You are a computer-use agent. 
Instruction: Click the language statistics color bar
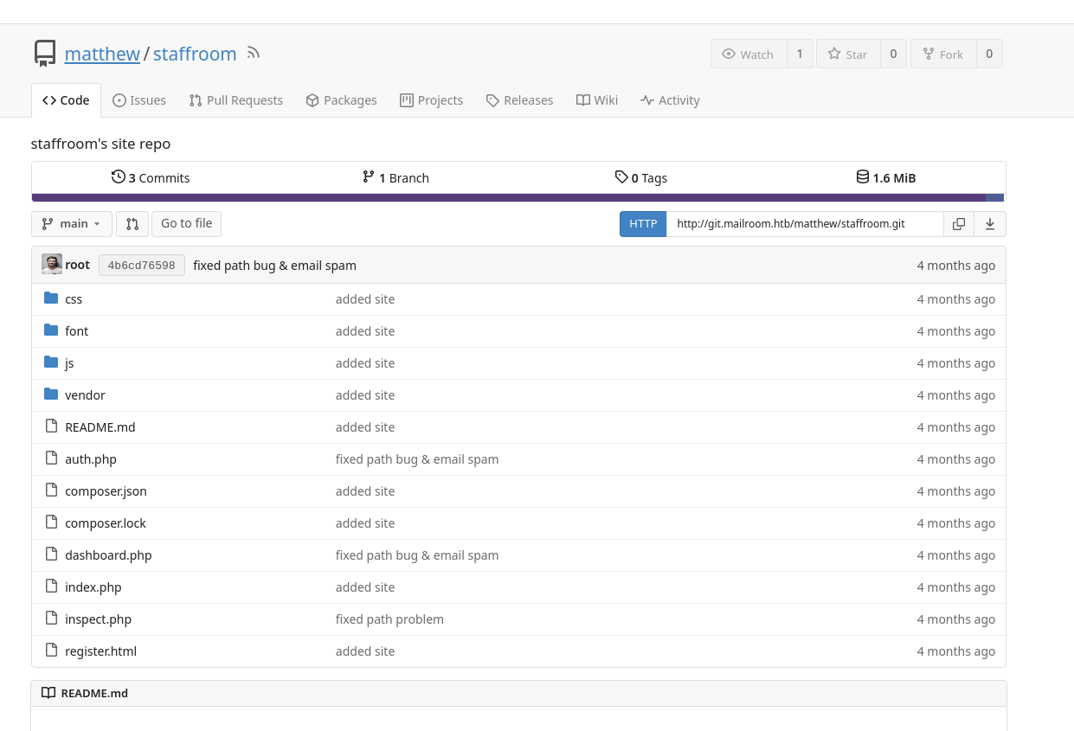click(518, 197)
